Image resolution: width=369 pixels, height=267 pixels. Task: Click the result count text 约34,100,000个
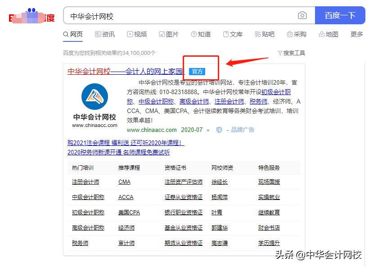point(136,53)
